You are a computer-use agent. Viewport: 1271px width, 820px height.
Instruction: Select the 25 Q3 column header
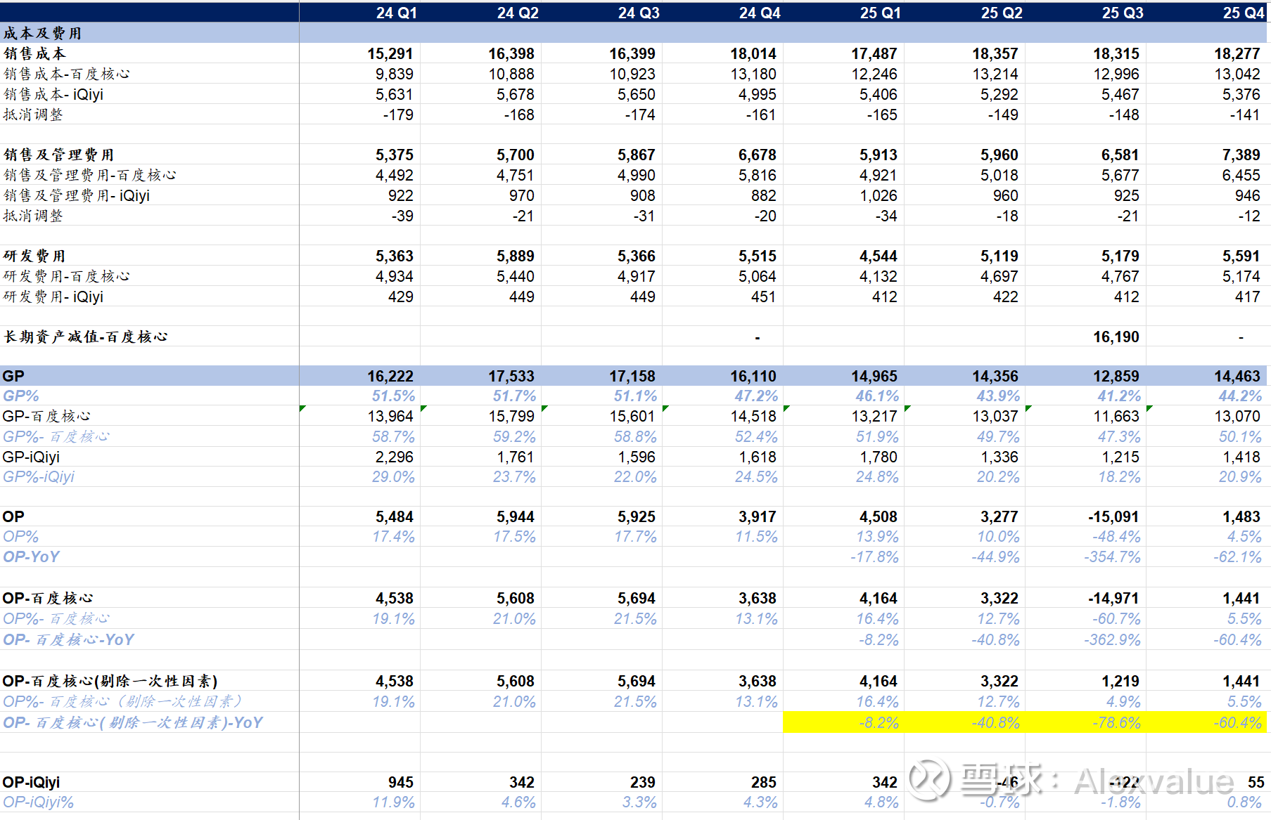tap(1122, 13)
